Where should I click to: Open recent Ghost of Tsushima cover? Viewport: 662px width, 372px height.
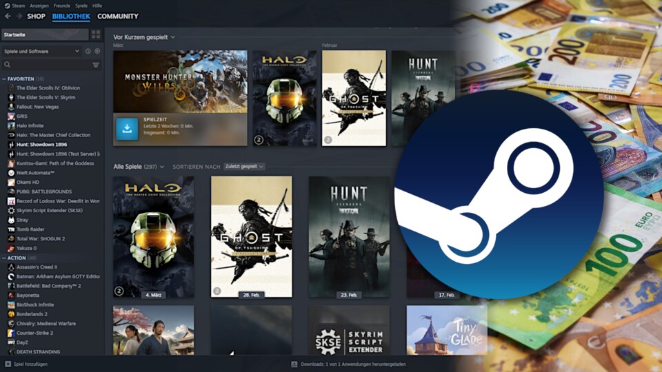coord(354,99)
